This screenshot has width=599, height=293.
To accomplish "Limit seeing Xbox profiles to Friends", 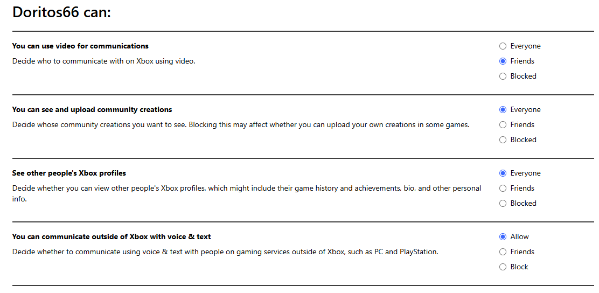I will click(x=503, y=189).
